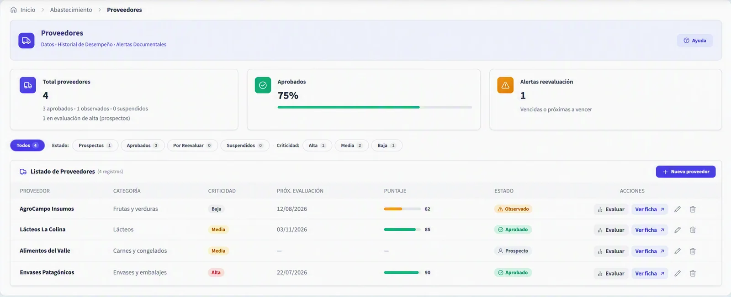Delete Alimentos del Valle with trash icon
Viewport: 731px width, 297px height.
pyautogui.click(x=693, y=251)
